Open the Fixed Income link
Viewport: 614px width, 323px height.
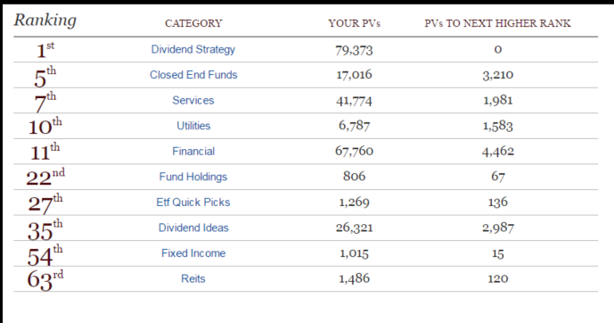pyautogui.click(x=193, y=253)
